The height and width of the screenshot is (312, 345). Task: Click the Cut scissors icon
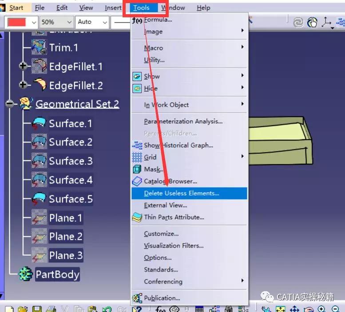point(65,309)
